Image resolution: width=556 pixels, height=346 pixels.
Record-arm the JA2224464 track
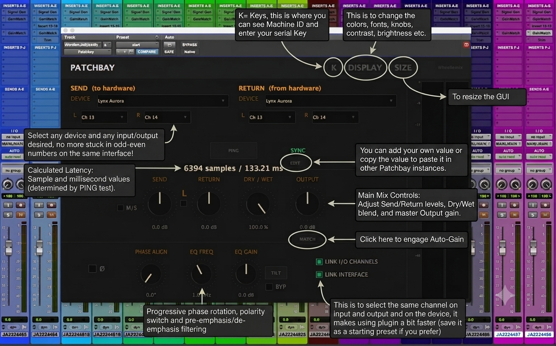coord(51,205)
